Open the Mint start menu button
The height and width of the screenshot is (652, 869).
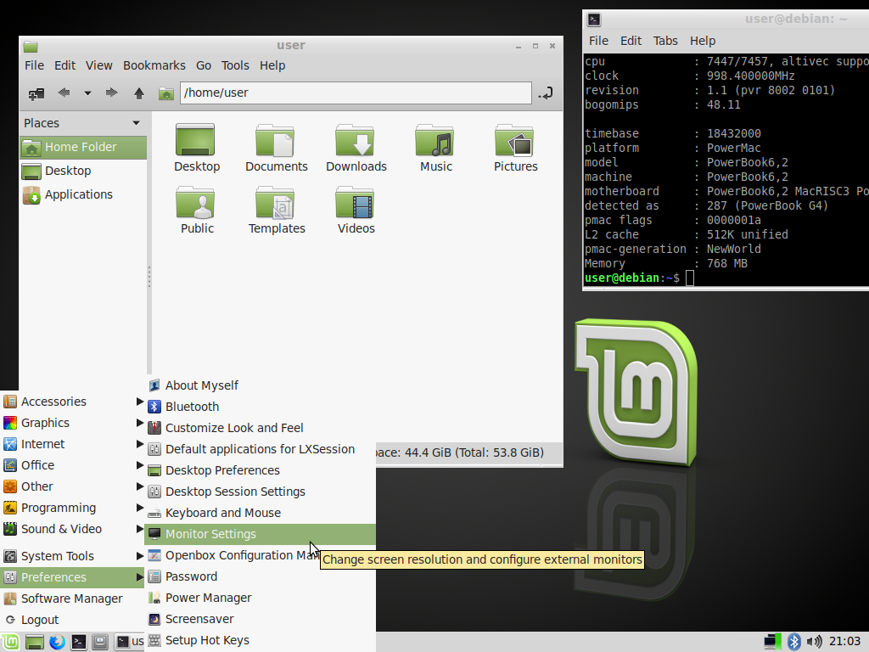(x=10, y=642)
